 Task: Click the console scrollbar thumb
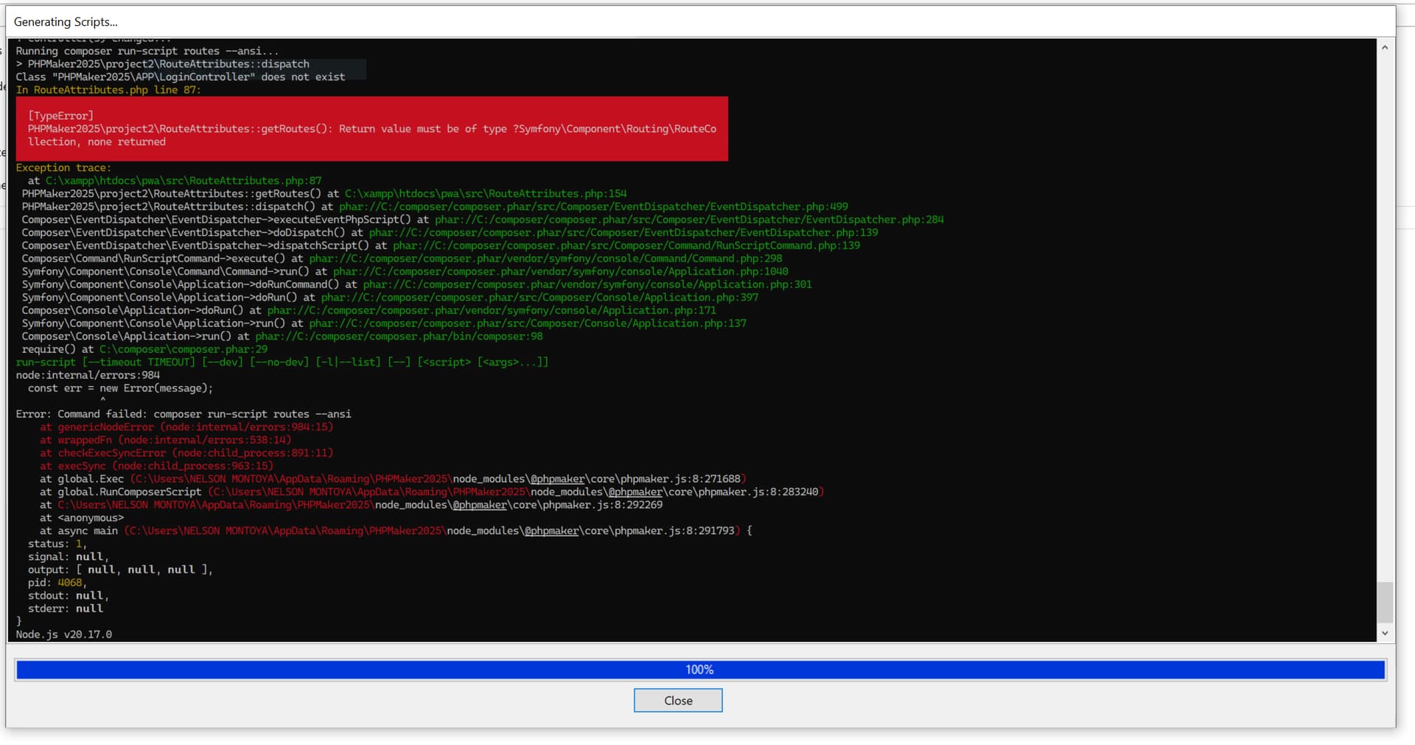(x=1385, y=602)
